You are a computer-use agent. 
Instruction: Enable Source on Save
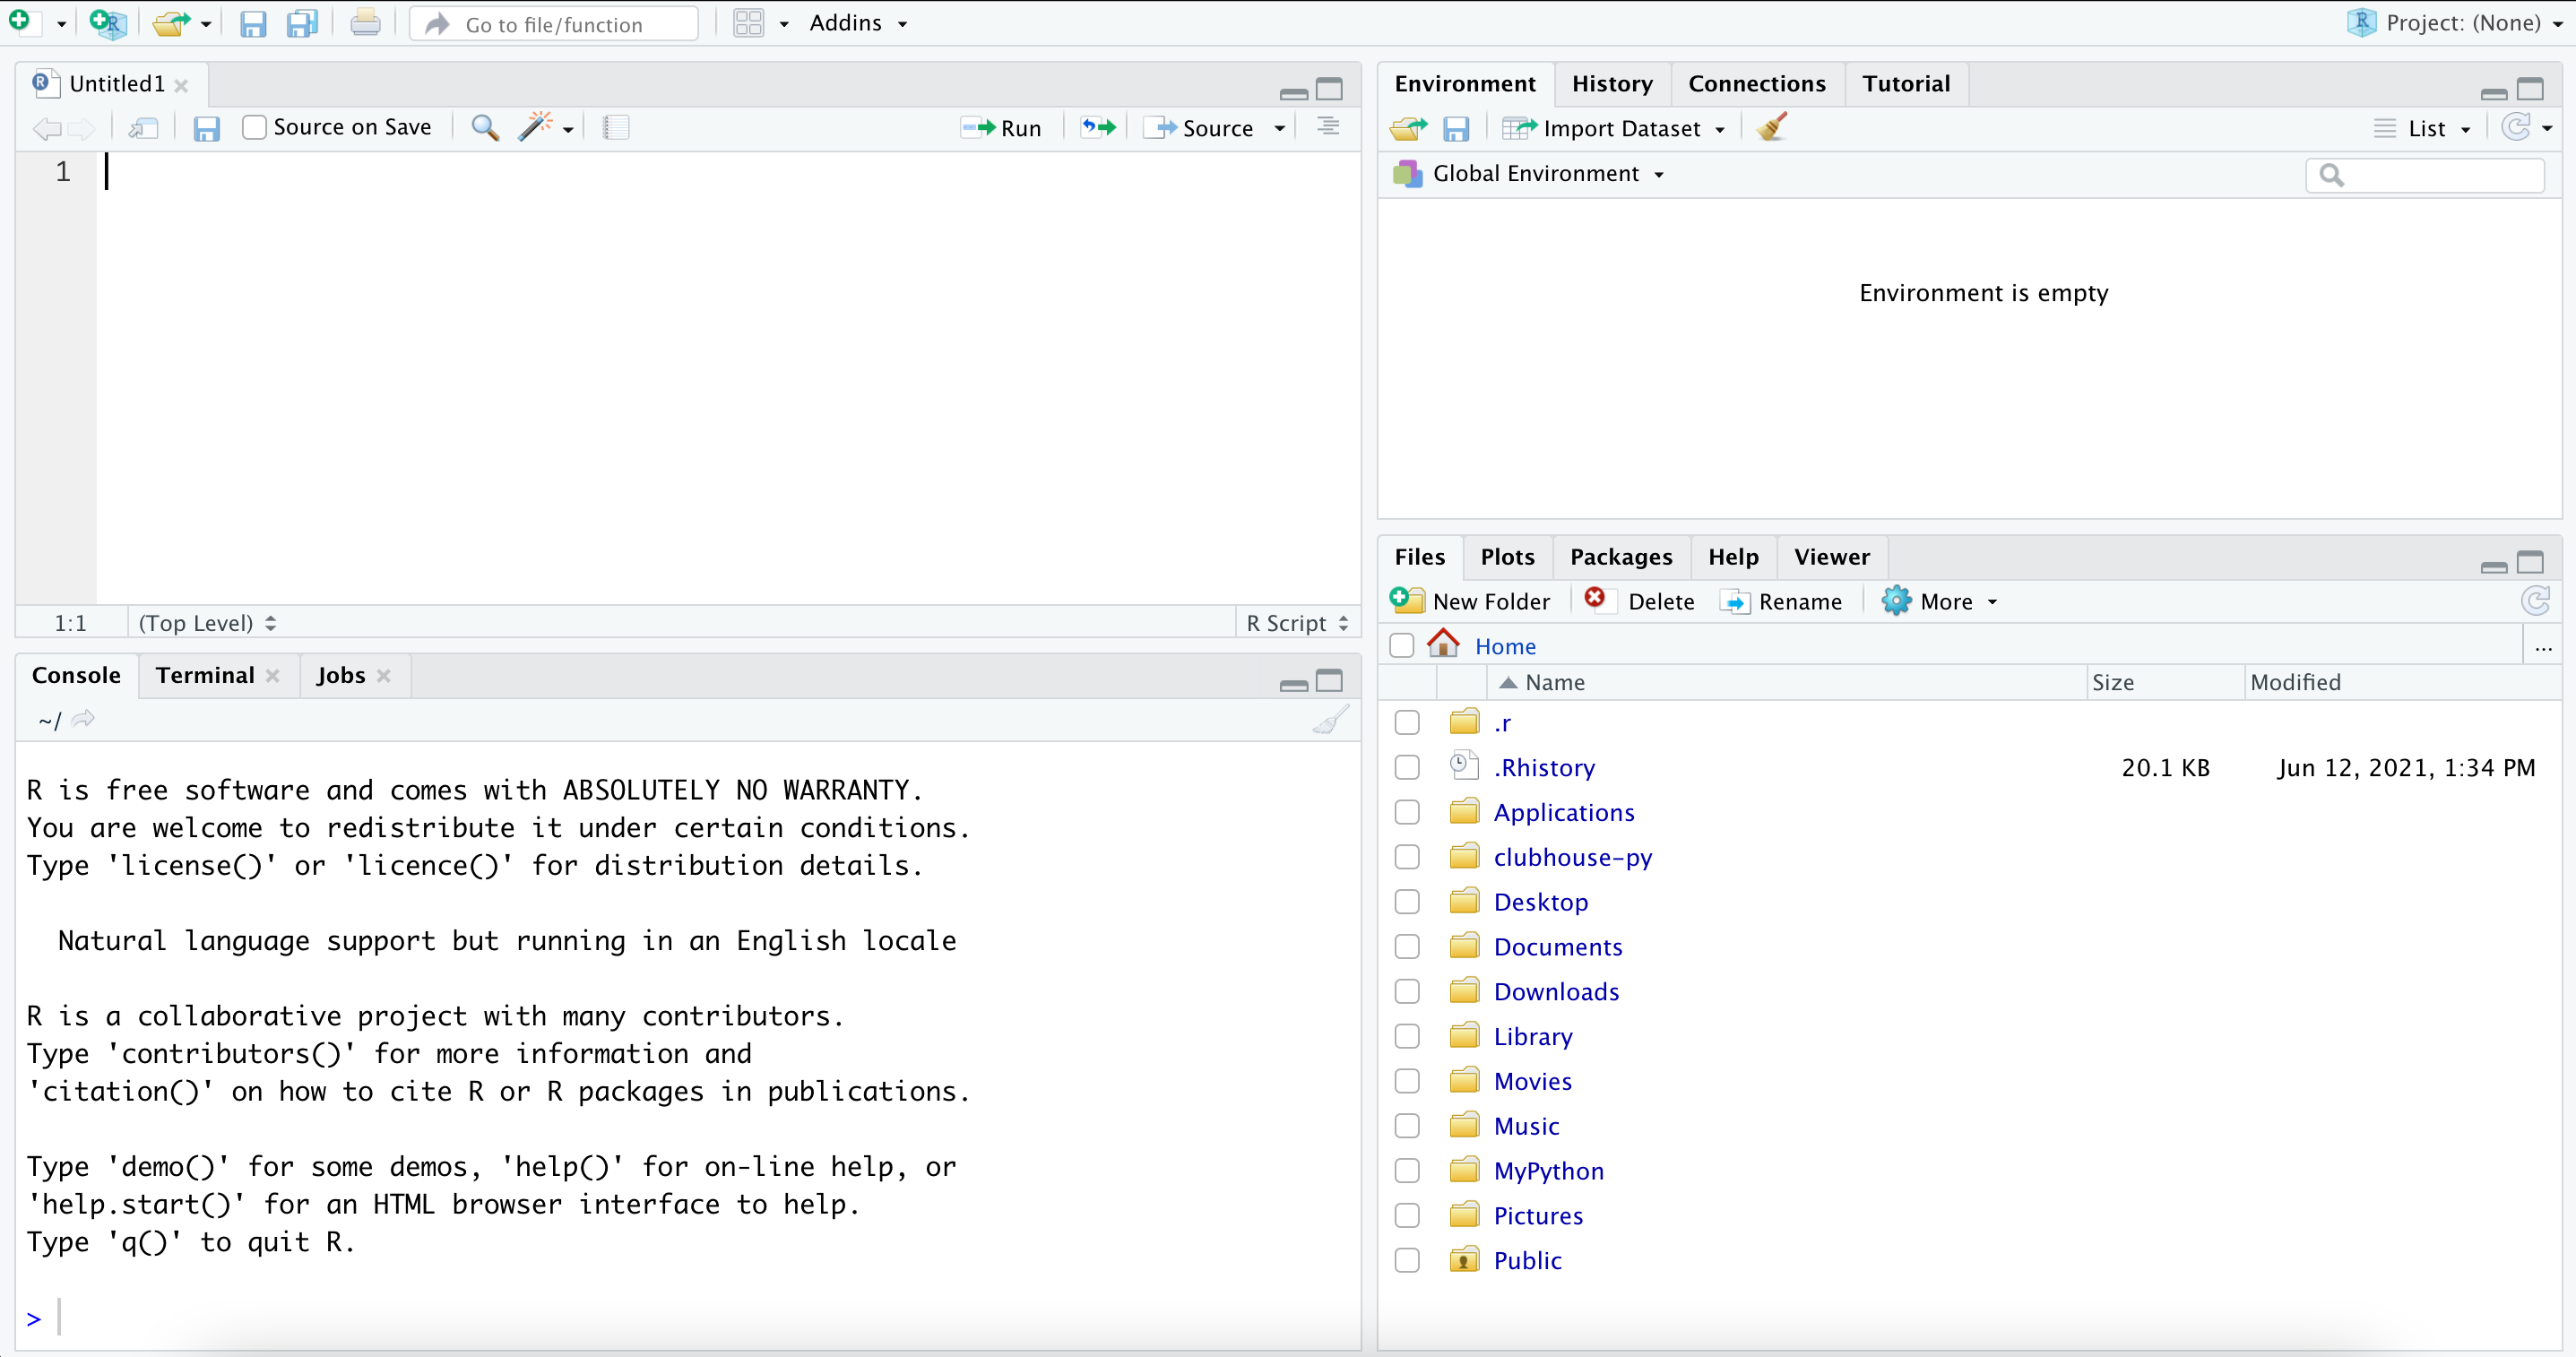[254, 127]
